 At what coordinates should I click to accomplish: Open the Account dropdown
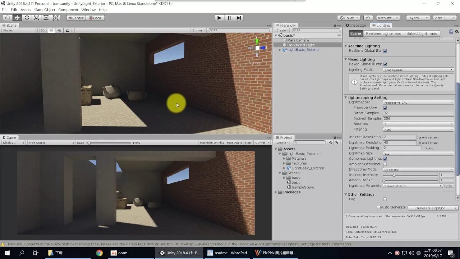(x=388, y=18)
